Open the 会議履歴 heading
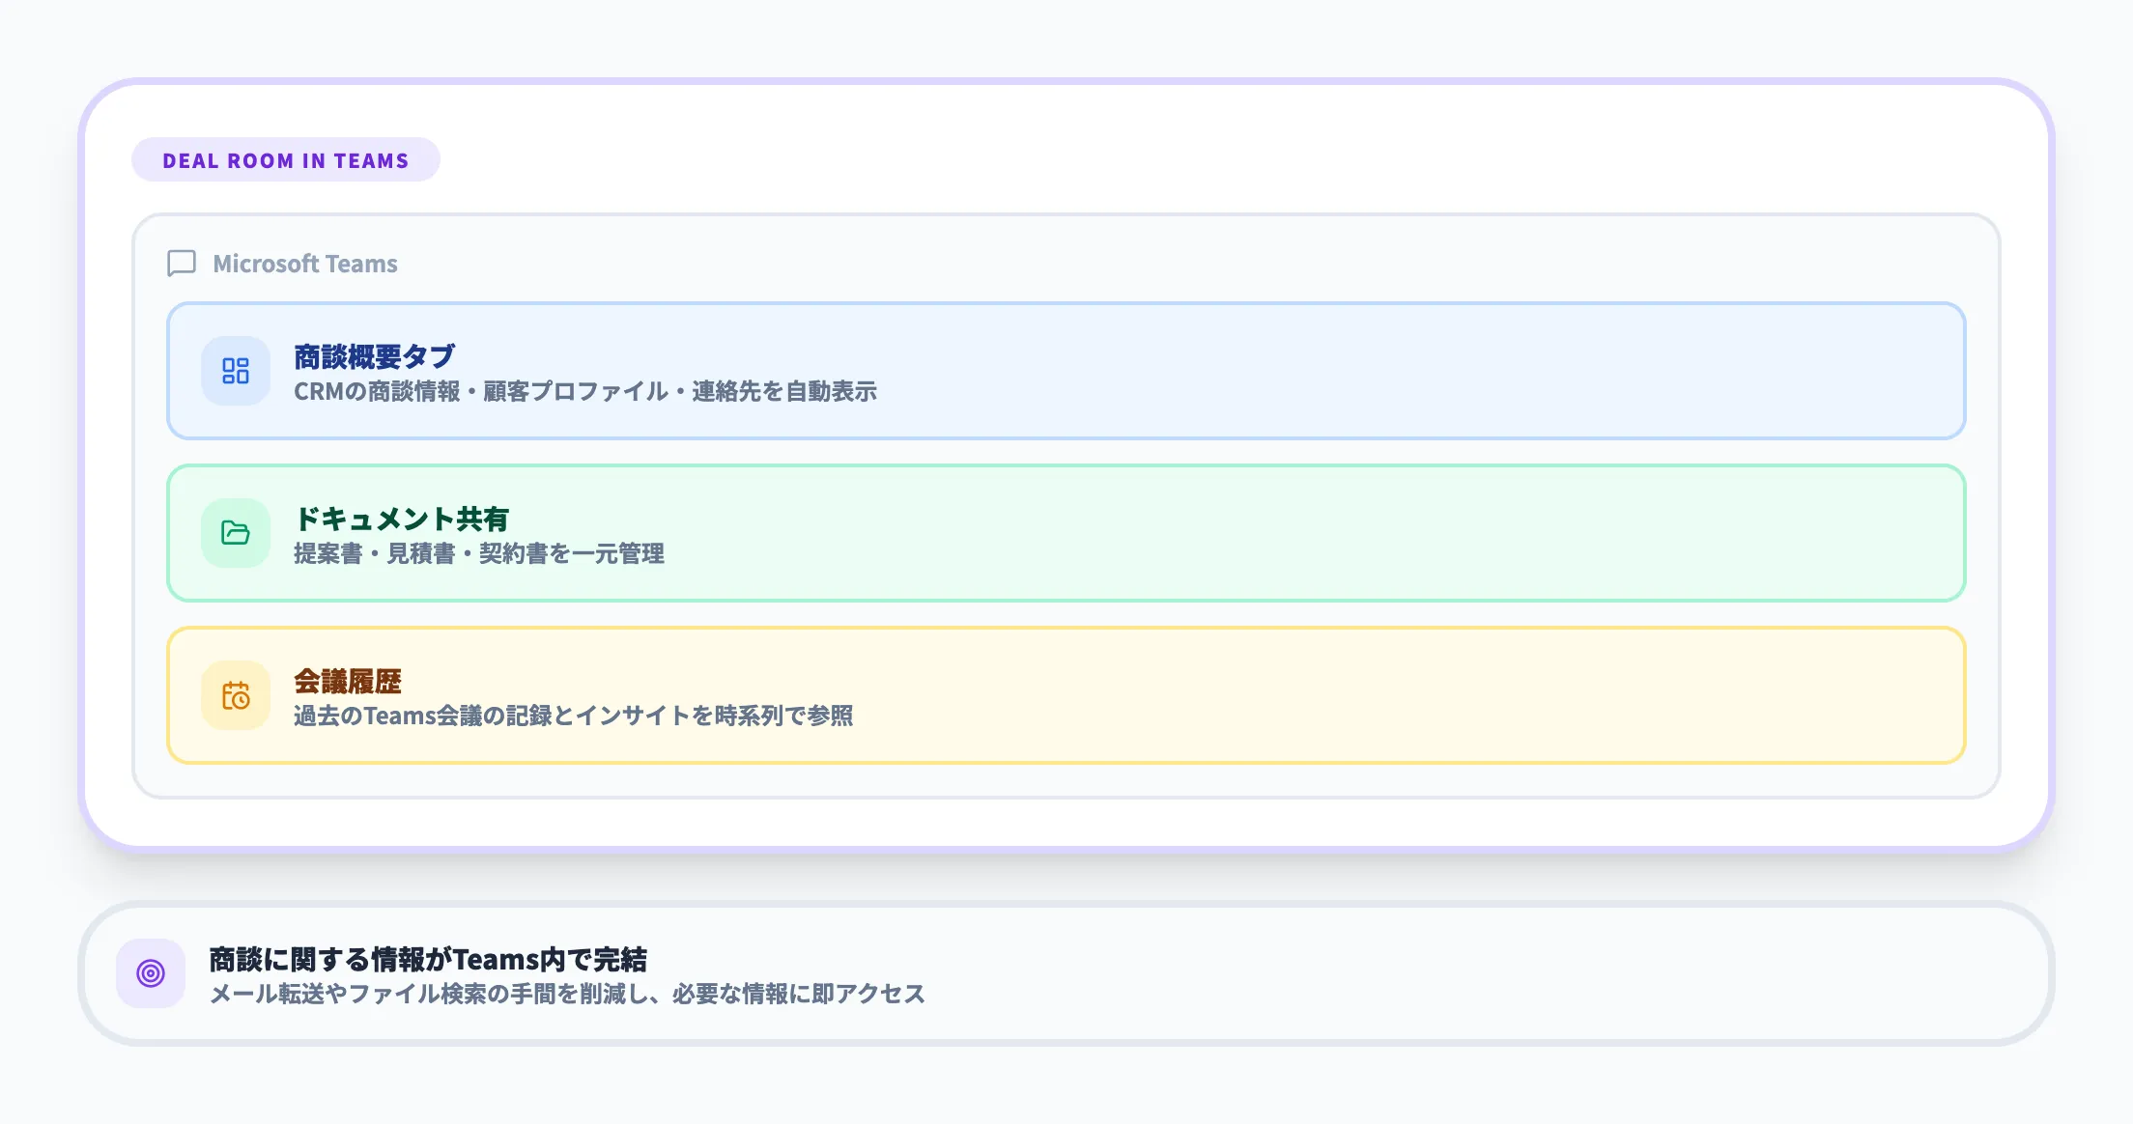 [348, 681]
